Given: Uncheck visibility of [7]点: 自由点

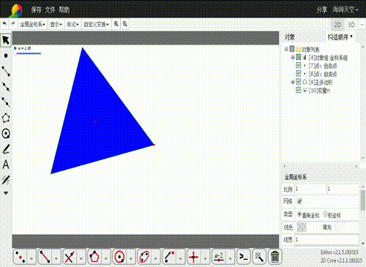Looking at the screenshot, I should (299, 65).
